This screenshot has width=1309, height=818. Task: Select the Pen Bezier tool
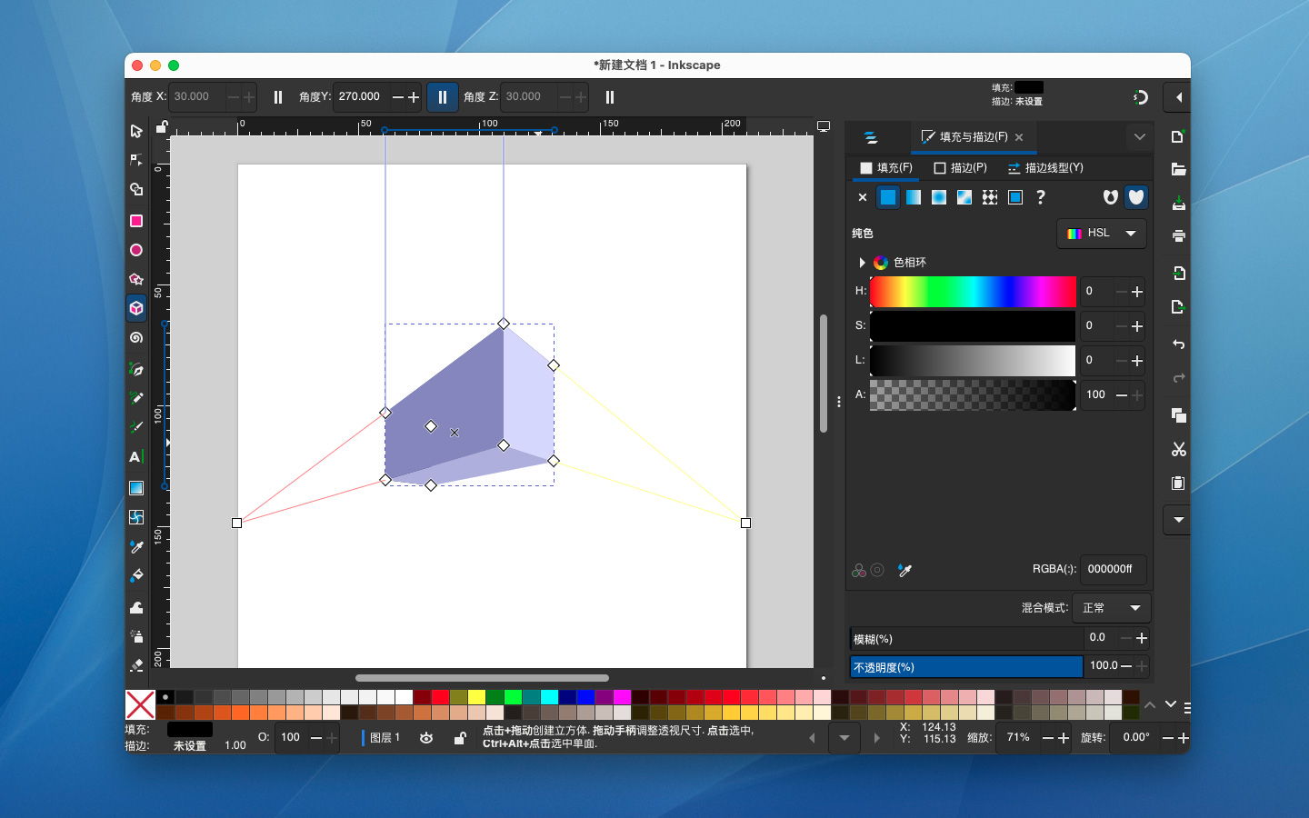pos(136,369)
